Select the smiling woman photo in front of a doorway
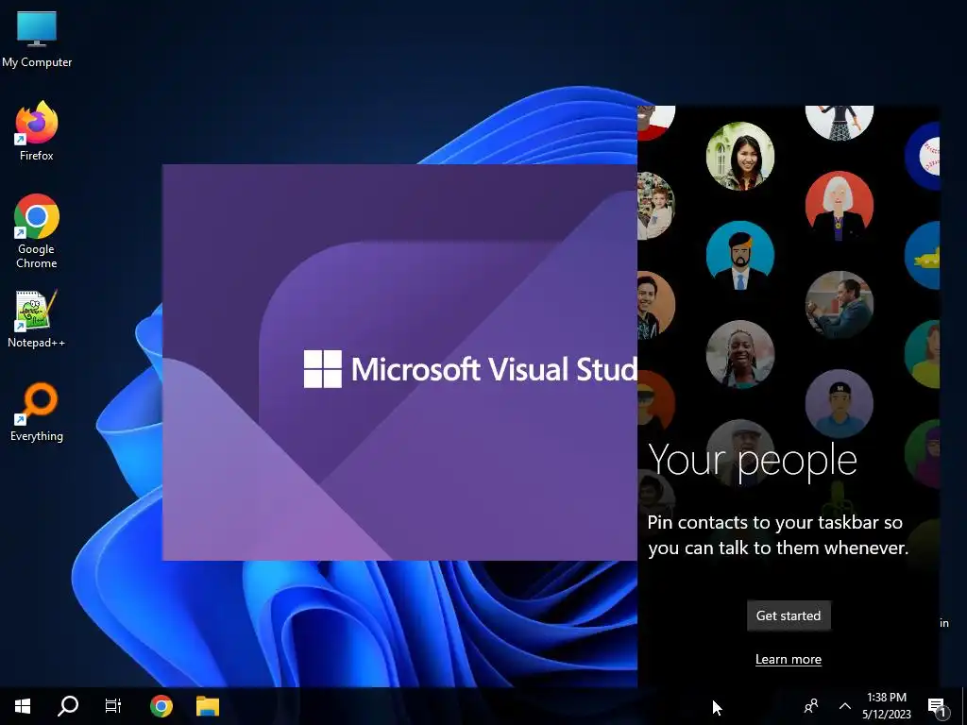Viewport: 967px width, 725px height. click(740, 156)
